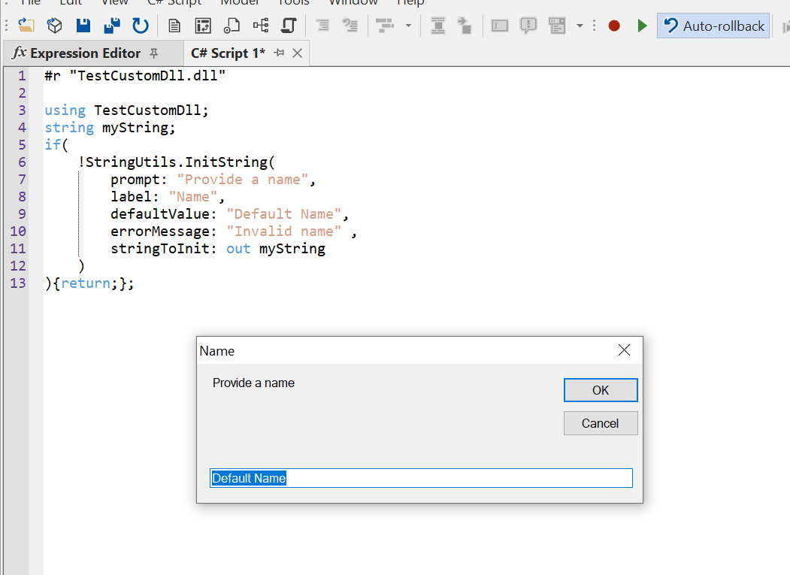
Task: Click the package box icon on the toolbar
Action: pos(54,25)
